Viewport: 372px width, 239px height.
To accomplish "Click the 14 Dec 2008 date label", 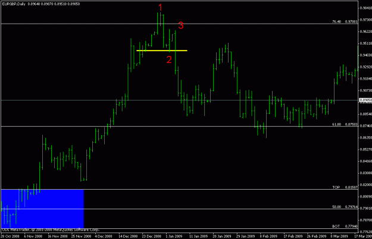I will tap(128, 236).
